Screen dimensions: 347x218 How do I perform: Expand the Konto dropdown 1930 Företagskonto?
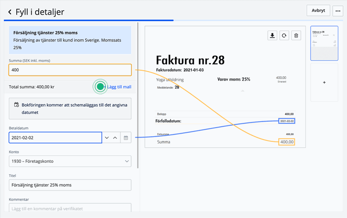coord(70,161)
